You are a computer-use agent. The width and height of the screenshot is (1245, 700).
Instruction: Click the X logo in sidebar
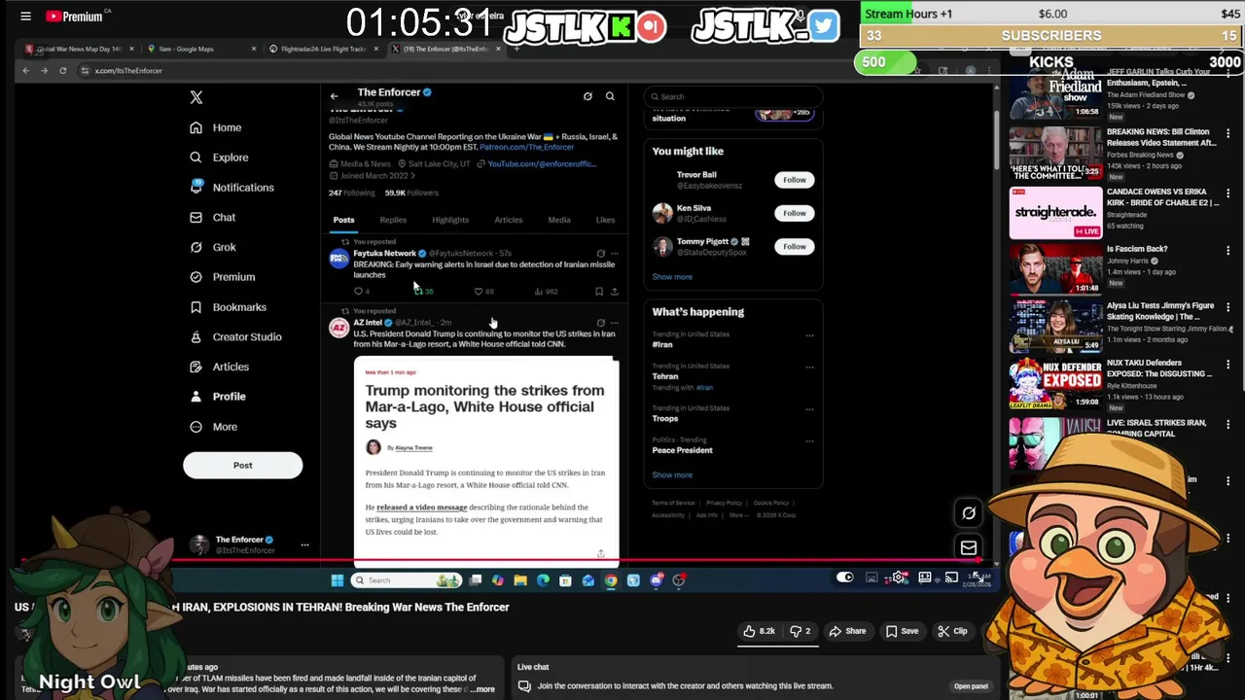(x=196, y=97)
